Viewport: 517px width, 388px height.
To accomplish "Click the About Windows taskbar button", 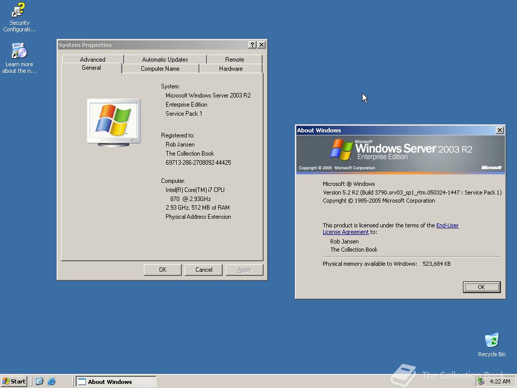I will click(x=116, y=382).
